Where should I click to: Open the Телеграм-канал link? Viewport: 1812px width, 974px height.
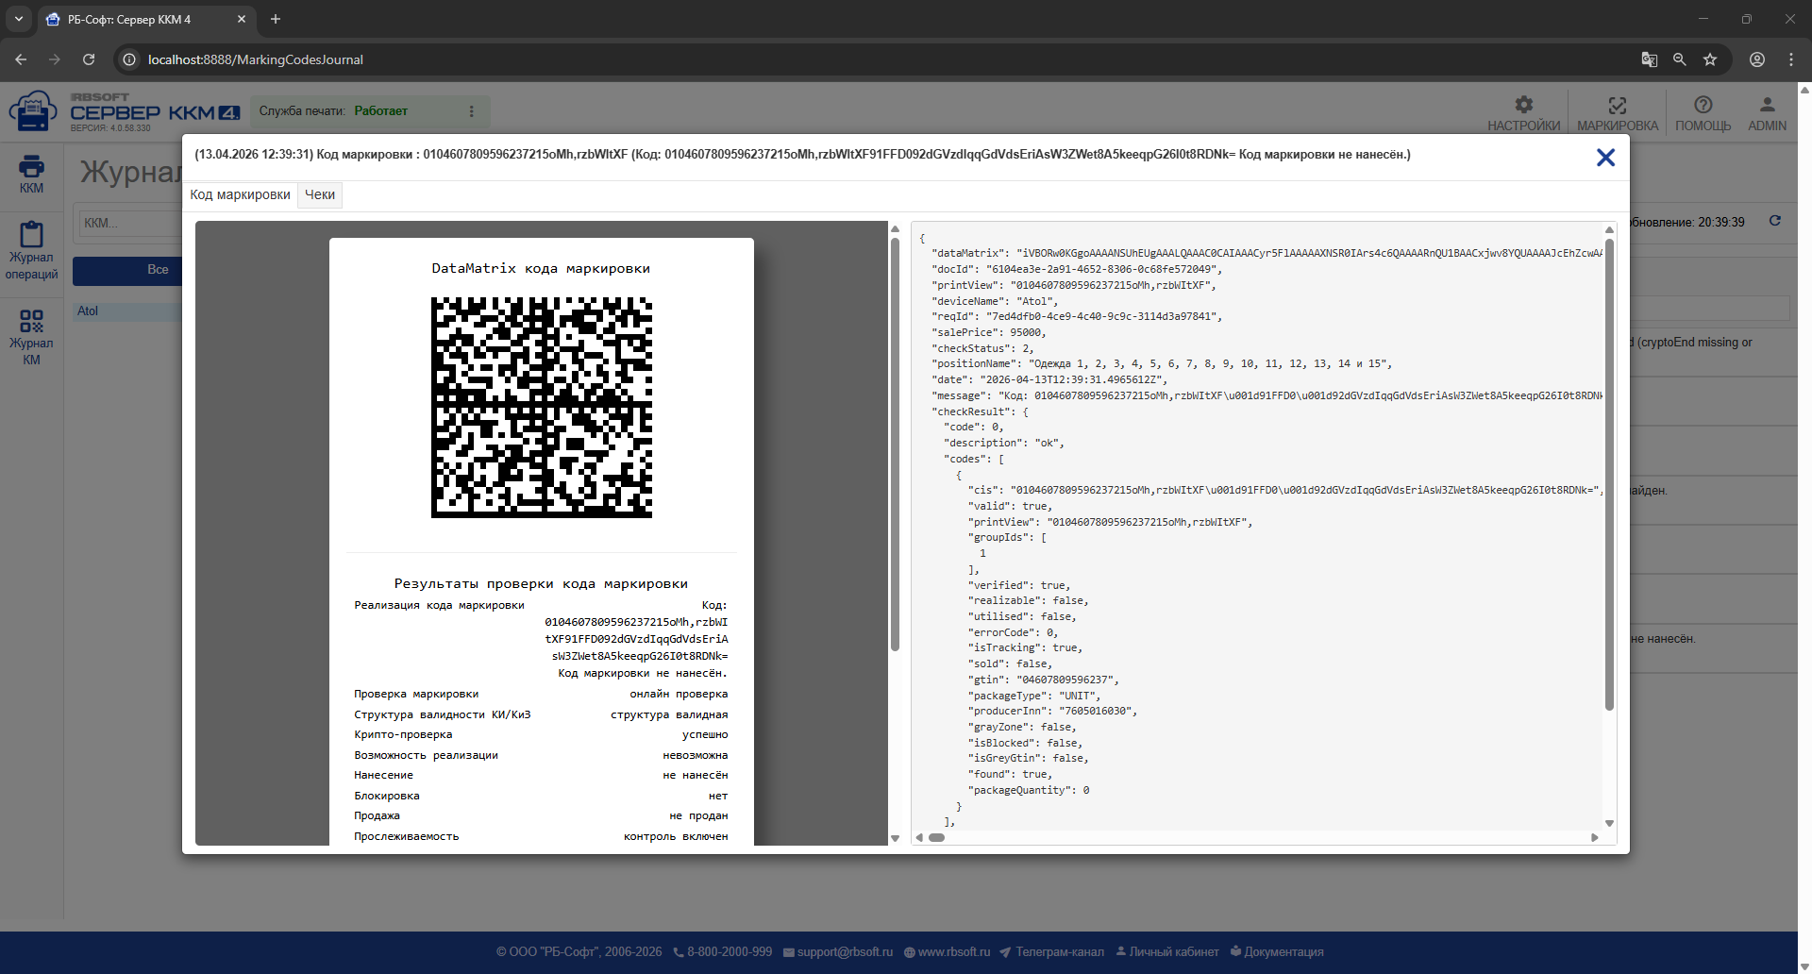(1052, 952)
